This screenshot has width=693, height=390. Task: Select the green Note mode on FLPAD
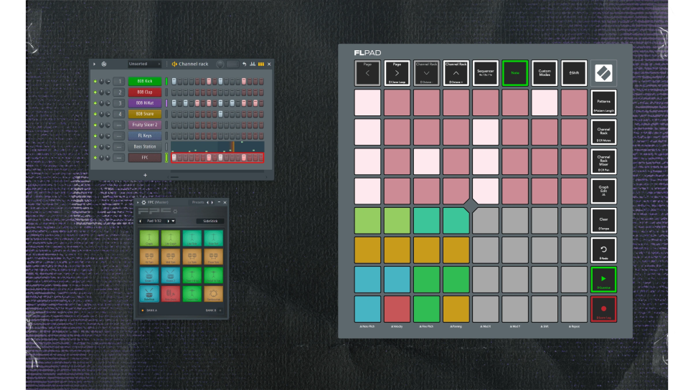(515, 73)
